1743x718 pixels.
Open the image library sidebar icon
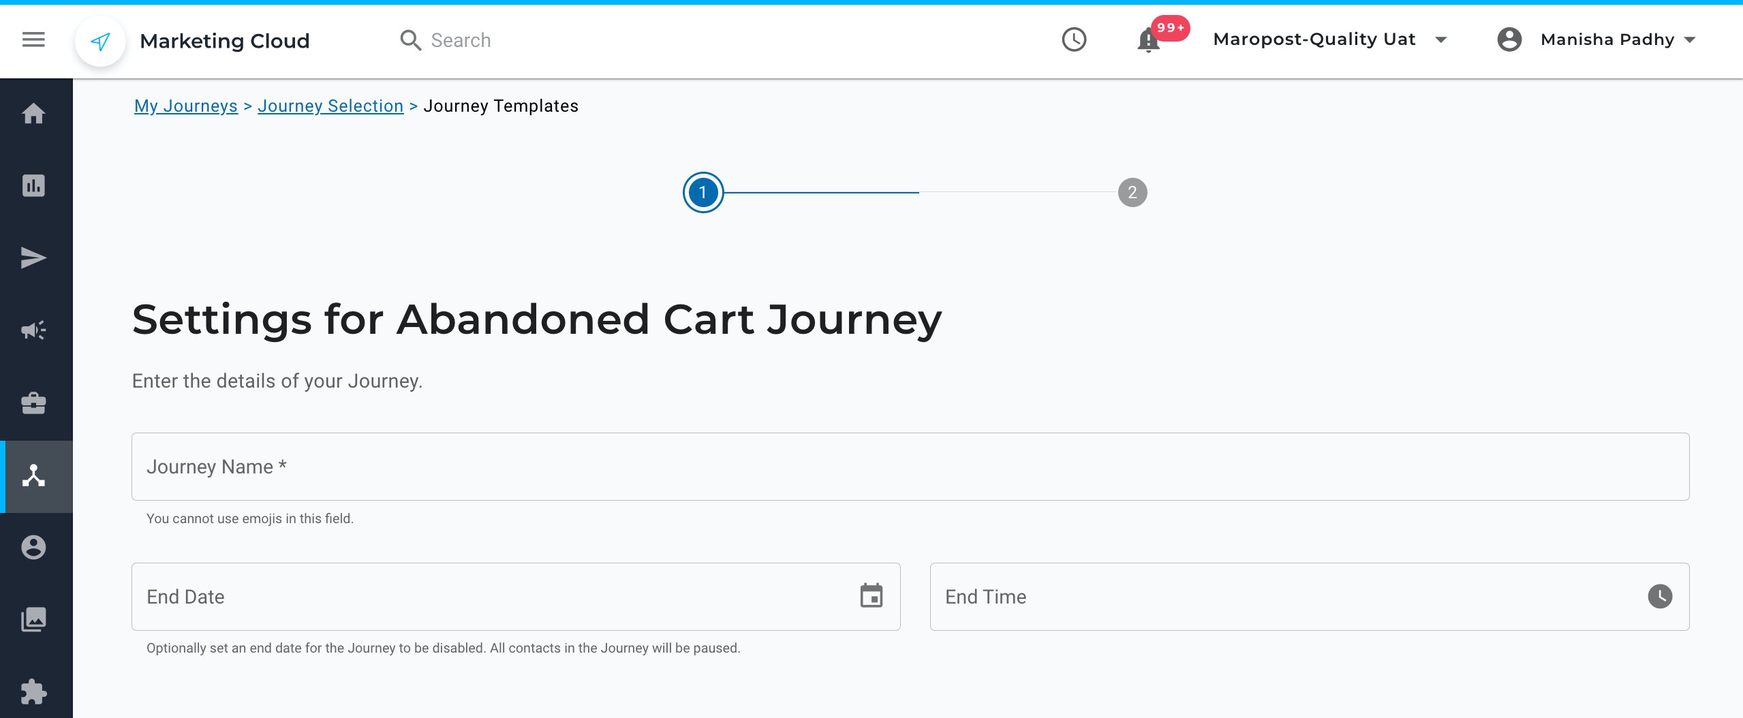33,620
